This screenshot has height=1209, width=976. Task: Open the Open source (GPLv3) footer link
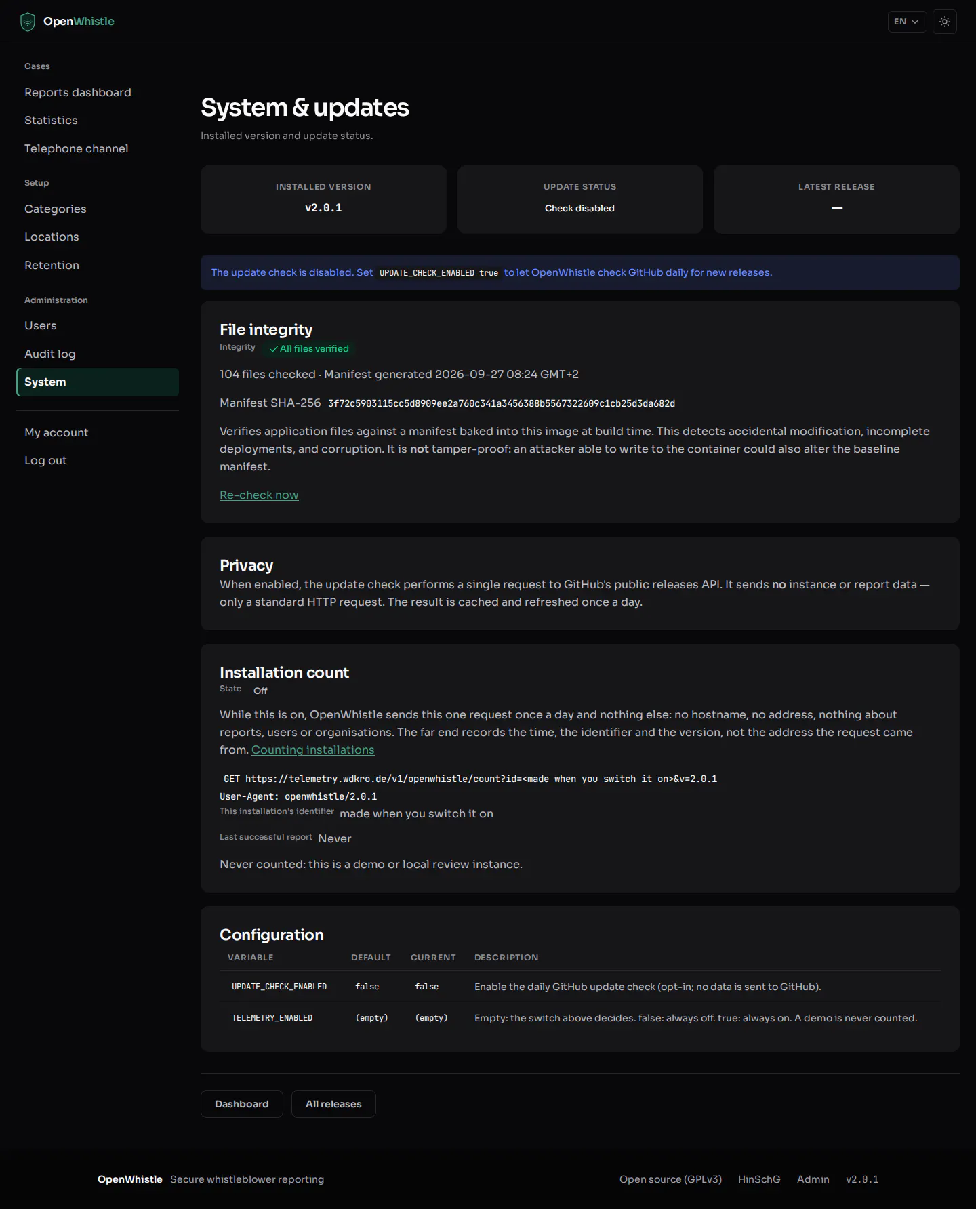[x=670, y=1179]
